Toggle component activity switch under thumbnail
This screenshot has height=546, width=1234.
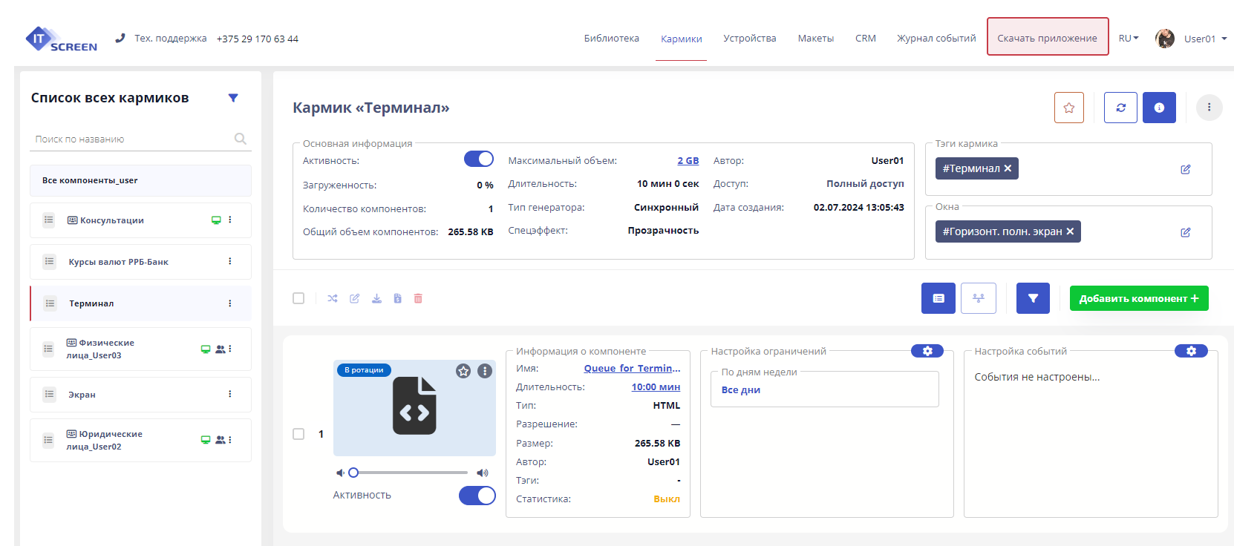(x=477, y=496)
